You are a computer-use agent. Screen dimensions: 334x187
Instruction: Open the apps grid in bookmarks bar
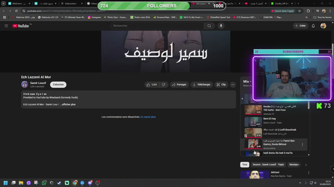[x=4, y=17]
